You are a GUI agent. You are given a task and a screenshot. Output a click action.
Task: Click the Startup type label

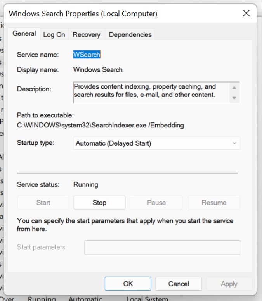point(36,143)
